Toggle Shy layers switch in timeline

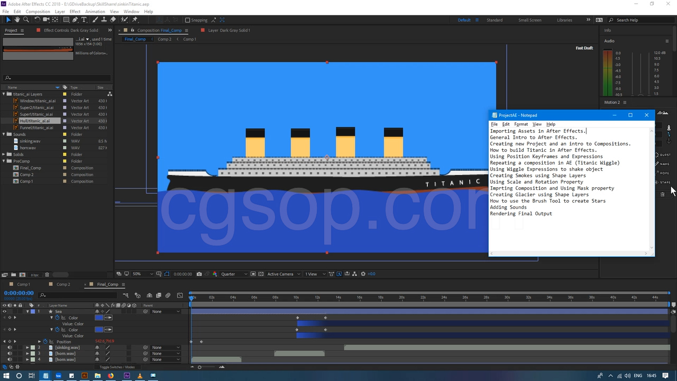coord(150,295)
